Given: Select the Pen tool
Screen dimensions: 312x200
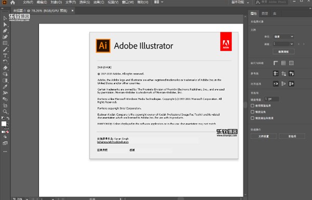Looking at the screenshot, I should tap(5, 31).
